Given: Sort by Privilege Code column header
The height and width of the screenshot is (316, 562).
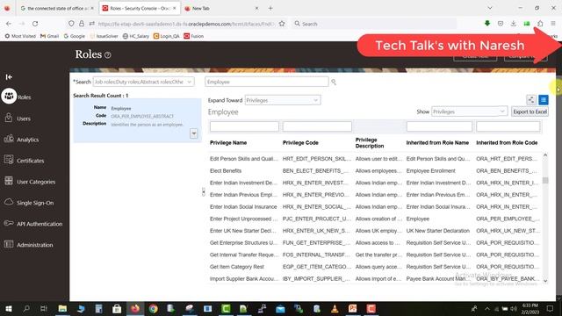Looking at the screenshot, I should pyautogui.click(x=300, y=142).
